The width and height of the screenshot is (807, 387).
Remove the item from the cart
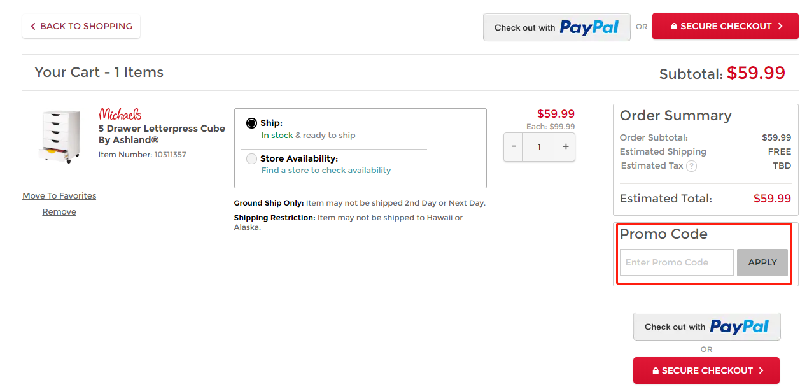(59, 212)
